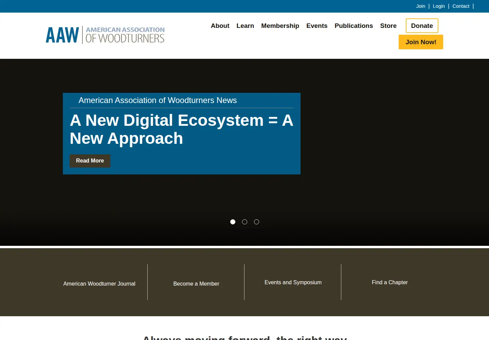Open the Publications menu
Image resolution: width=489 pixels, height=340 pixels.
coord(354,26)
